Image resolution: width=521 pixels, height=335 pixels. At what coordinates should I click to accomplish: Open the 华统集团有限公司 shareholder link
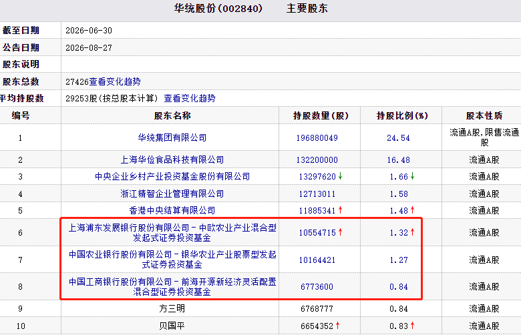[172, 137]
